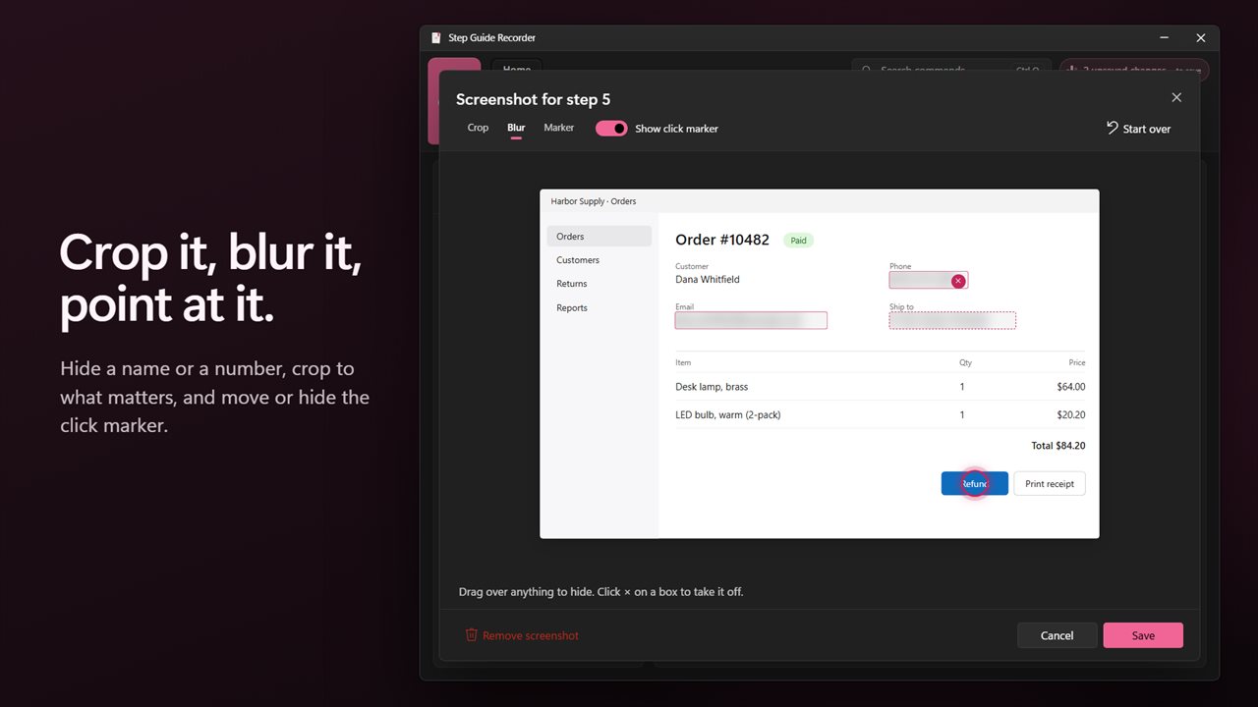Screen dimensions: 1258x707
Task: Select the blur box covering Email
Action: [751, 320]
